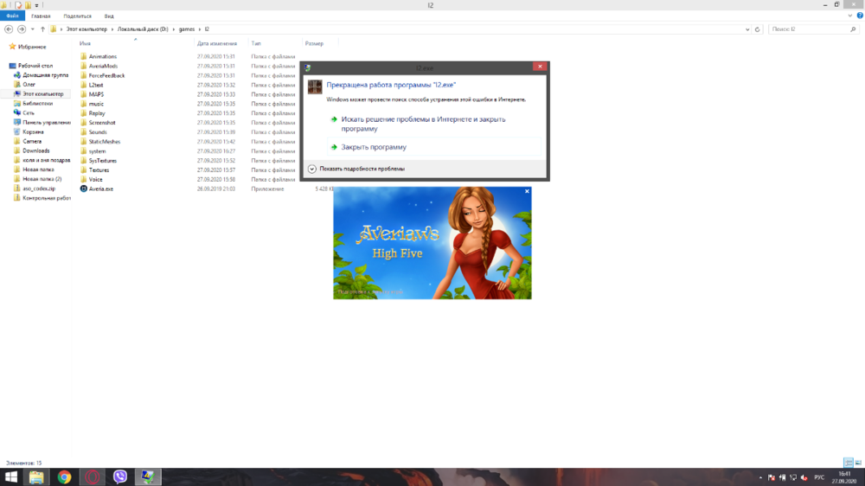Choose Закрыть программу option
Image resolution: width=865 pixels, height=486 pixels.
(x=373, y=147)
